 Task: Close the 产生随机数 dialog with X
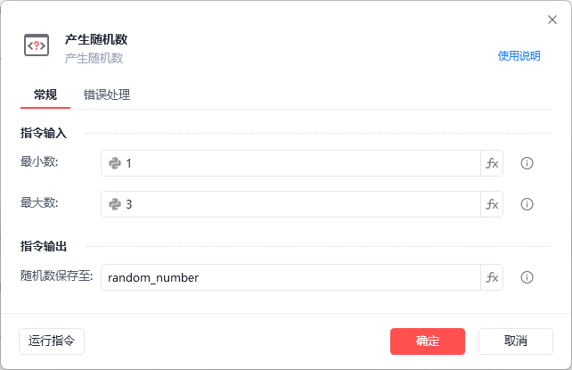[552, 20]
